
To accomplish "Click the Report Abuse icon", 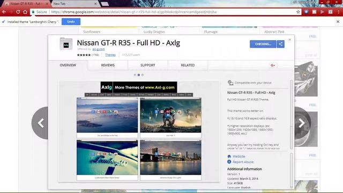I will click(229, 162).
